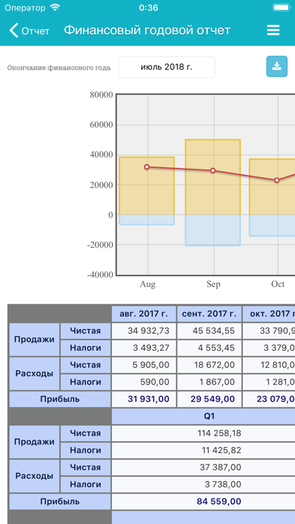Viewport: 295px width, 524px height.
Task: Select profit value 31 931,00
Action: coord(144,399)
